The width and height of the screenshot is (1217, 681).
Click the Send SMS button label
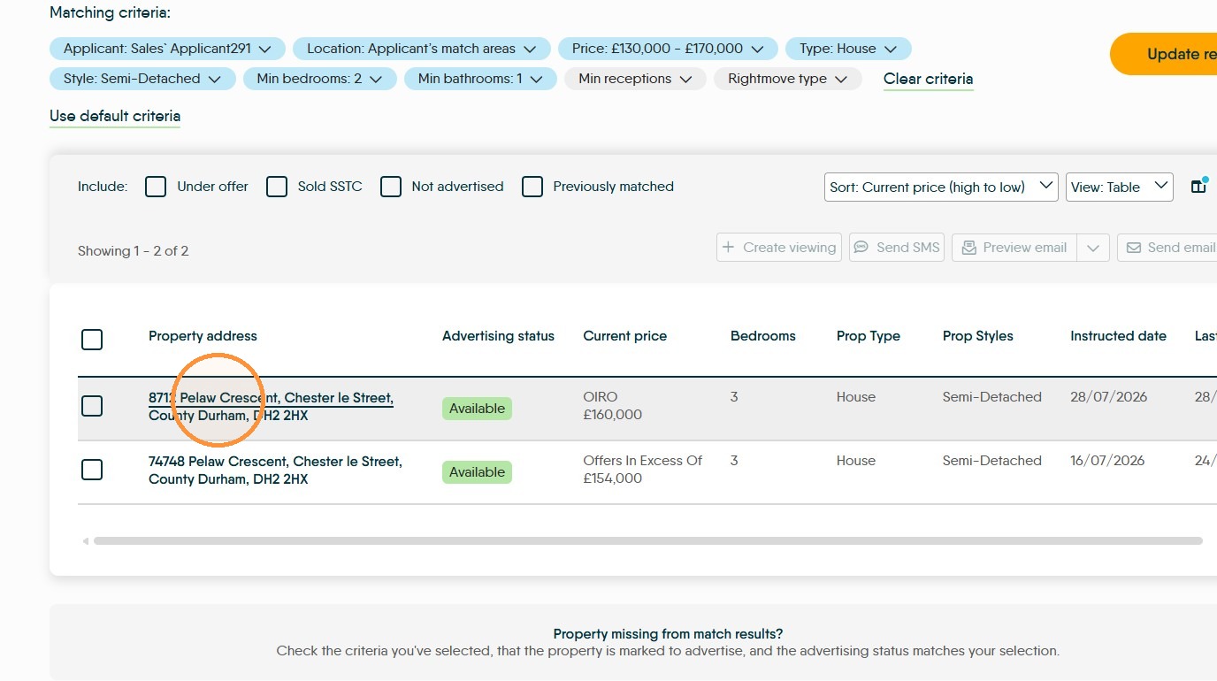[908, 248]
